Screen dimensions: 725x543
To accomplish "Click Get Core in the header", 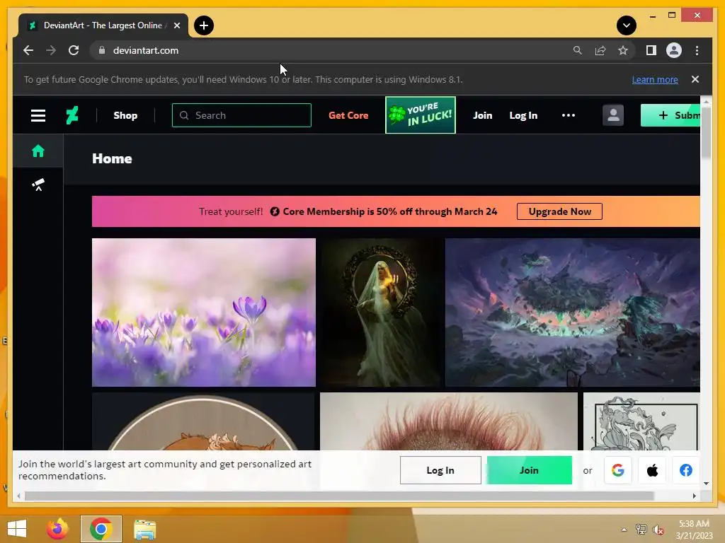I will 348,115.
